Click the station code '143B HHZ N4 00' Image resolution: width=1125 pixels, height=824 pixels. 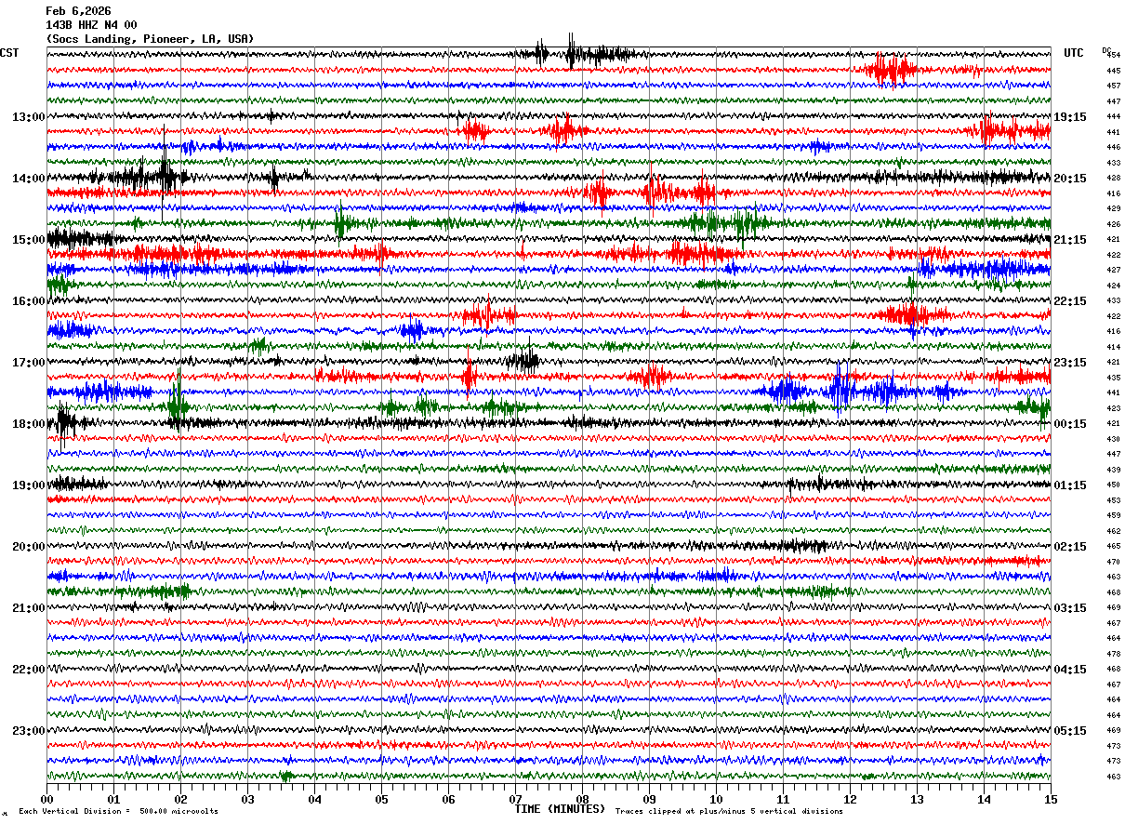tap(91, 25)
